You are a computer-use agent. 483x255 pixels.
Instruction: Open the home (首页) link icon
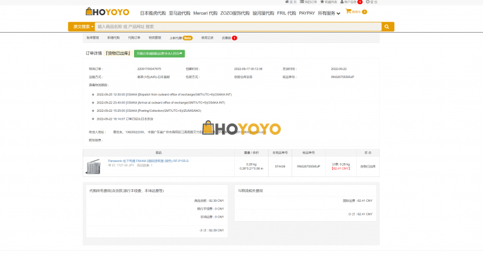click(291, 2)
